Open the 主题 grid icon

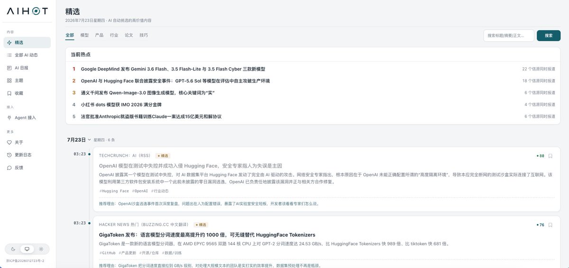9,80
